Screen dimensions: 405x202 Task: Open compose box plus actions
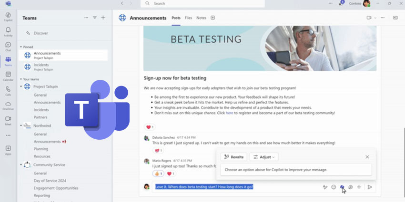click(x=359, y=187)
